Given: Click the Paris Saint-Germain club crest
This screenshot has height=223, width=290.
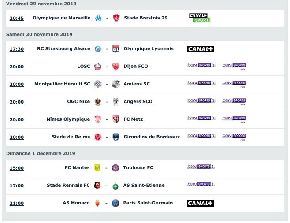Looking at the screenshot, I should point(115,203).
